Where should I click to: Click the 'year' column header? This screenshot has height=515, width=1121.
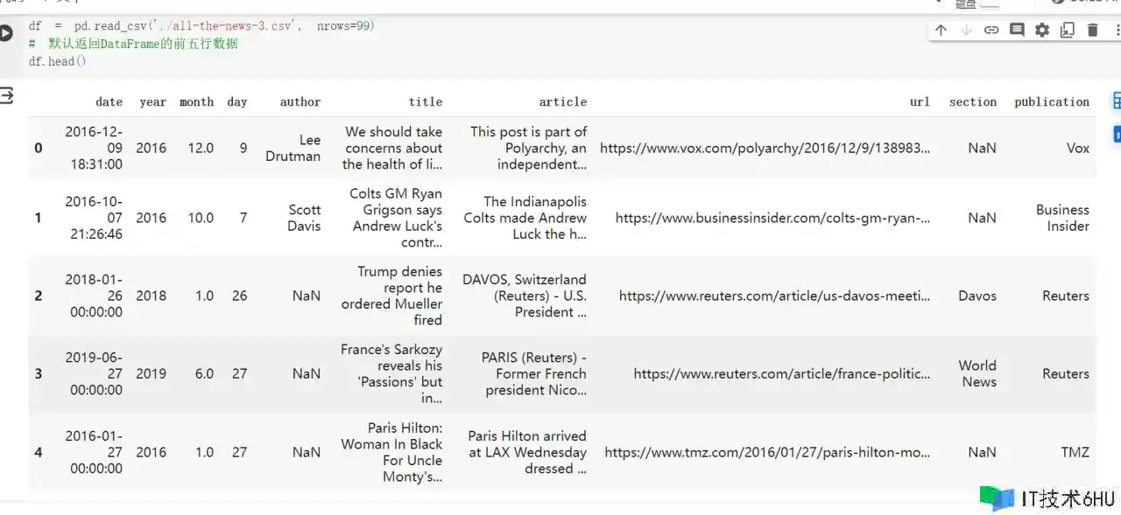click(152, 102)
